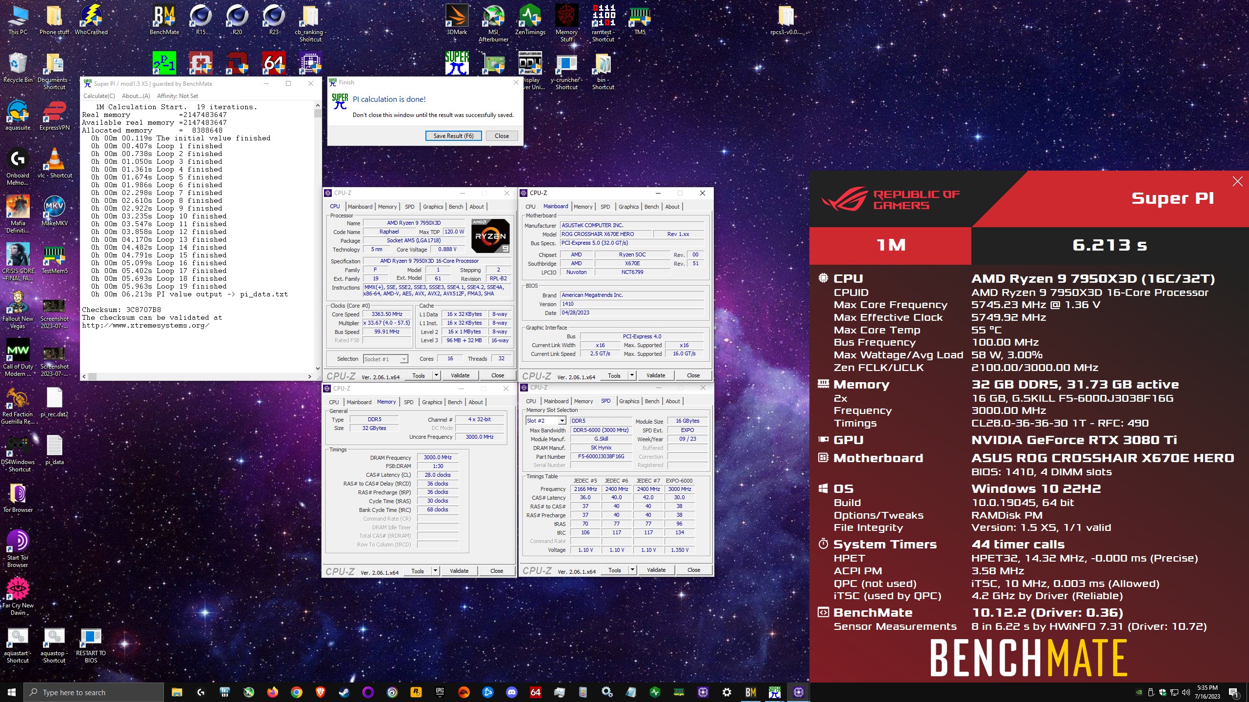Open the Tor Browser desktop icon
1249x702 pixels.
point(18,498)
